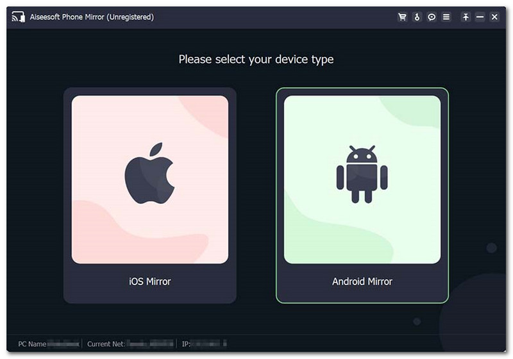Viewport: 513px width, 359px height.
Task: Click the 'Aiseesoft Phone Mirror (Unregistered)' title text
Action: (92, 17)
